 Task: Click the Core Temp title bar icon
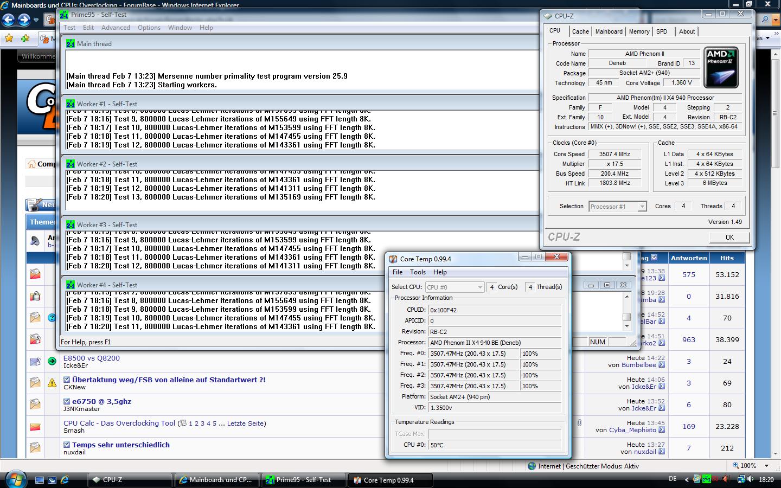click(393, 259)
